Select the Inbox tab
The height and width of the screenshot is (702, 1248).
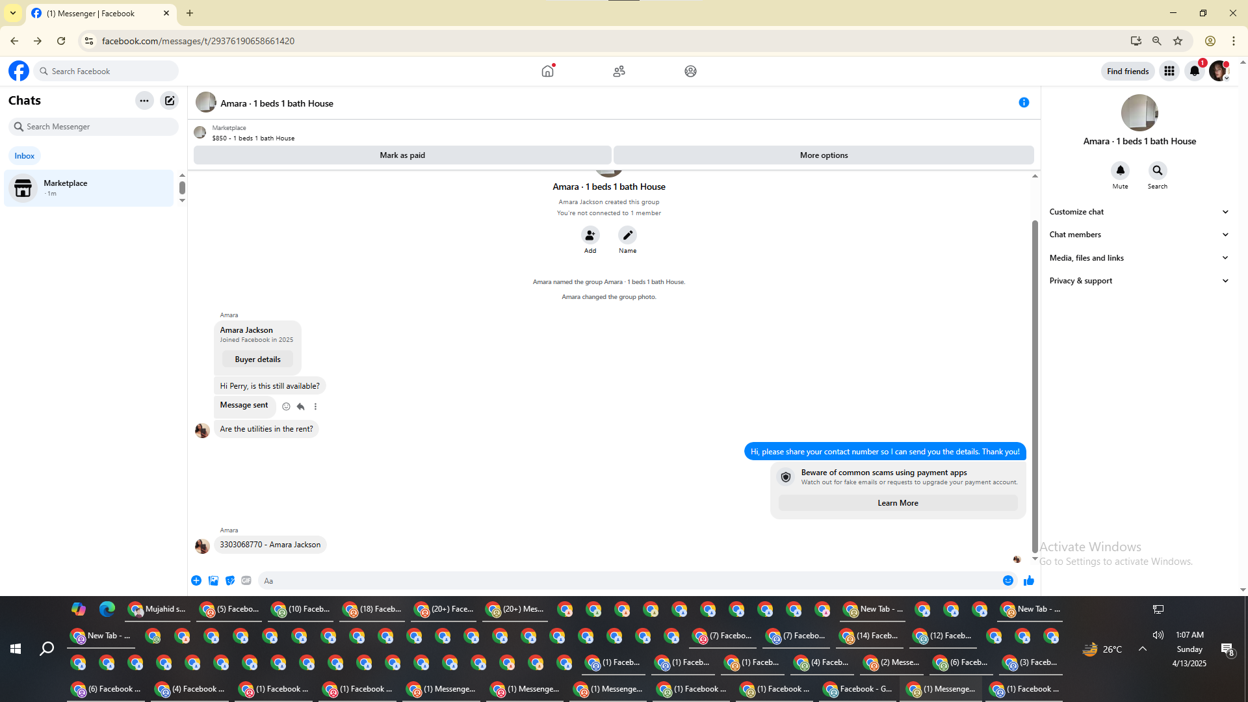25,156
